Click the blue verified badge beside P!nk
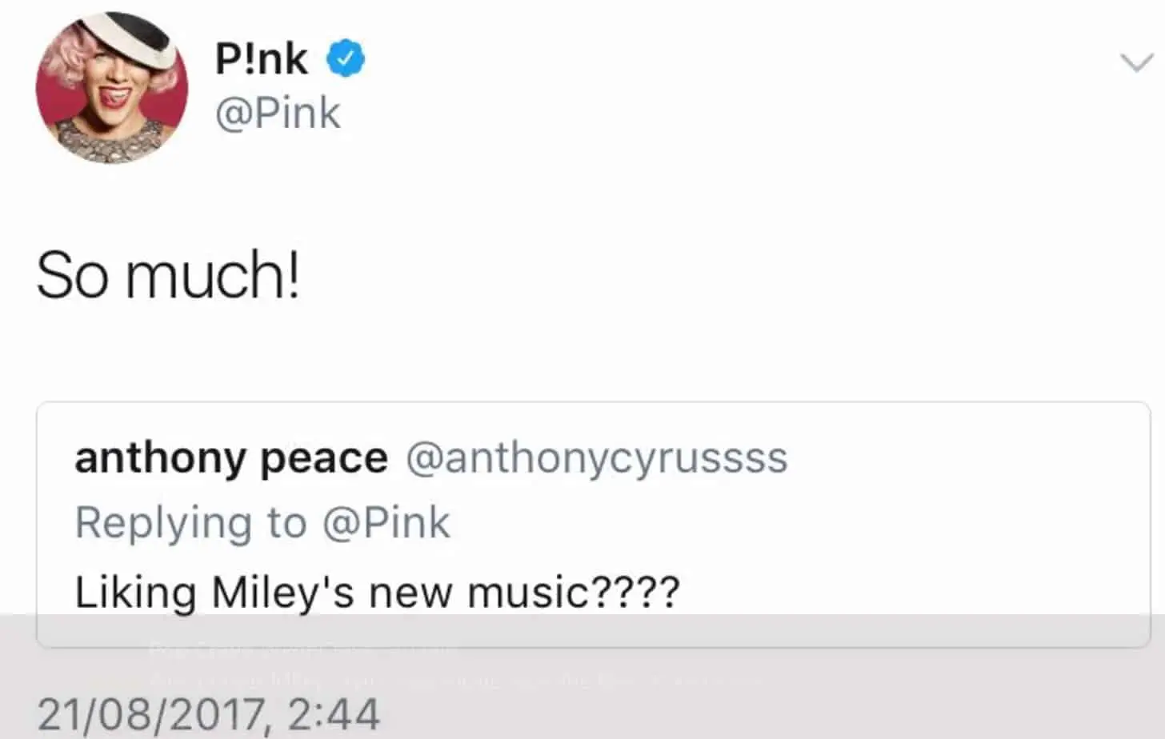This screenshot has width=1165, height=739. 346,58
